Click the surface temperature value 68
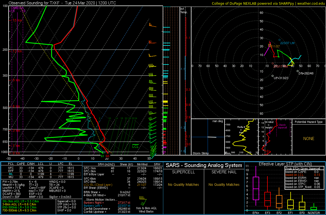This screenshot has width=326, height=215. [x=107, y=156]
